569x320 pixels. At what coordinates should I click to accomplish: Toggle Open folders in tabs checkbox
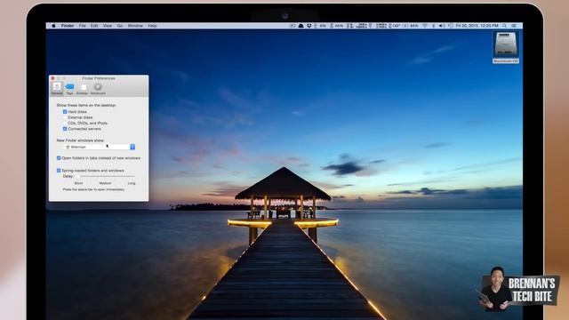click(x=59, y=158)
